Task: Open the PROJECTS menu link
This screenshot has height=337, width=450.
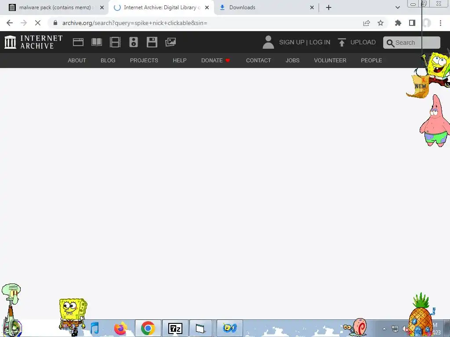Action: [144, 61]
